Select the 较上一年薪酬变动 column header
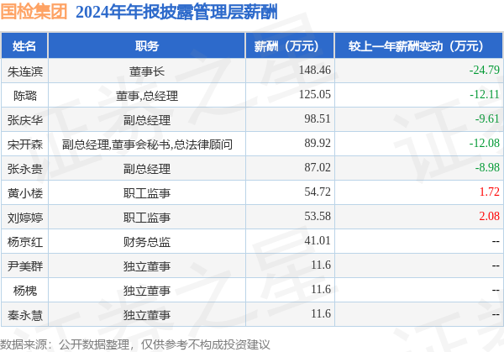 pos(419,46)
